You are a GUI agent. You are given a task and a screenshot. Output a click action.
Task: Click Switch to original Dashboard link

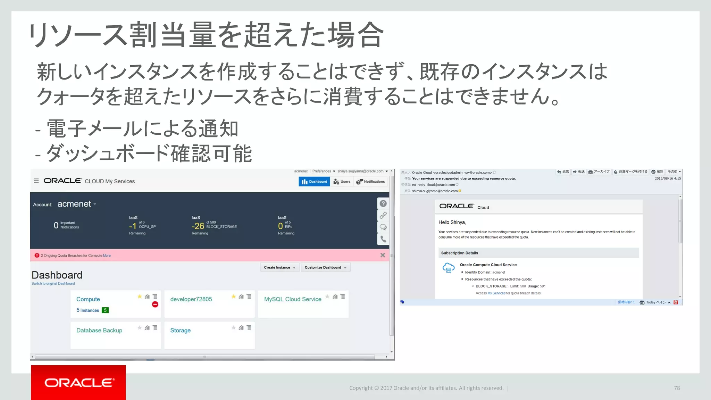tap(53, 283)
